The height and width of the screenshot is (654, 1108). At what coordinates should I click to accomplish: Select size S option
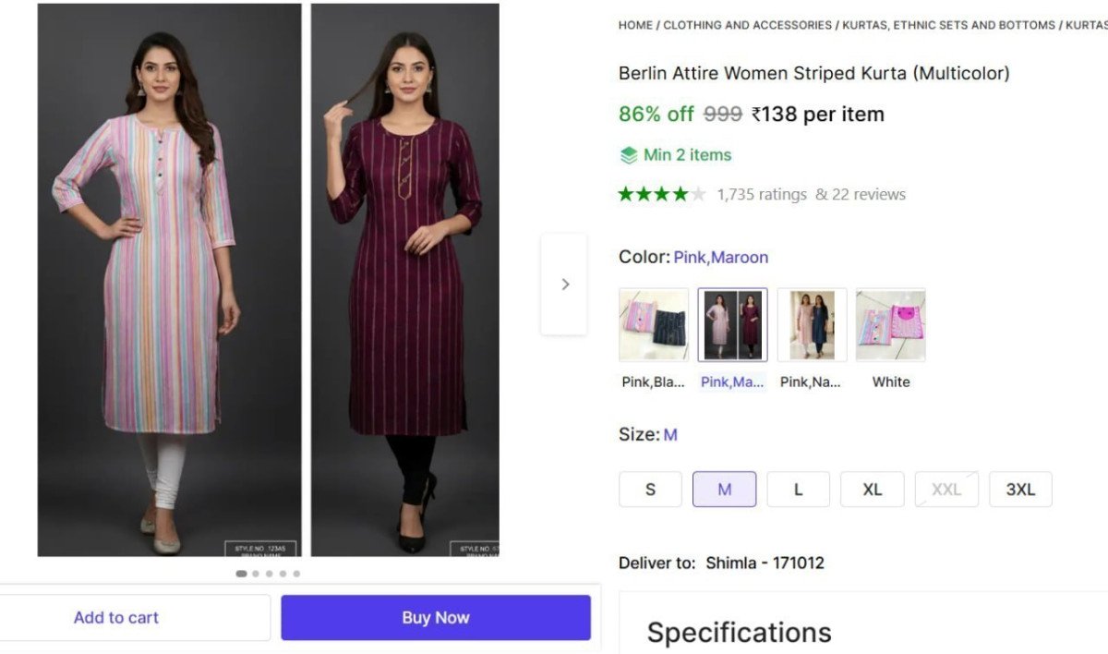coord(650,489)
